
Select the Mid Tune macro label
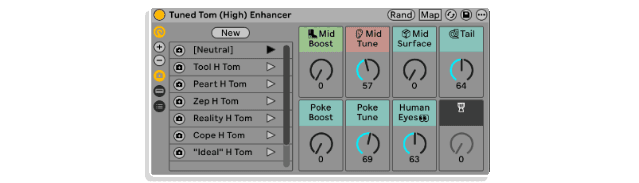click(368, 39)
